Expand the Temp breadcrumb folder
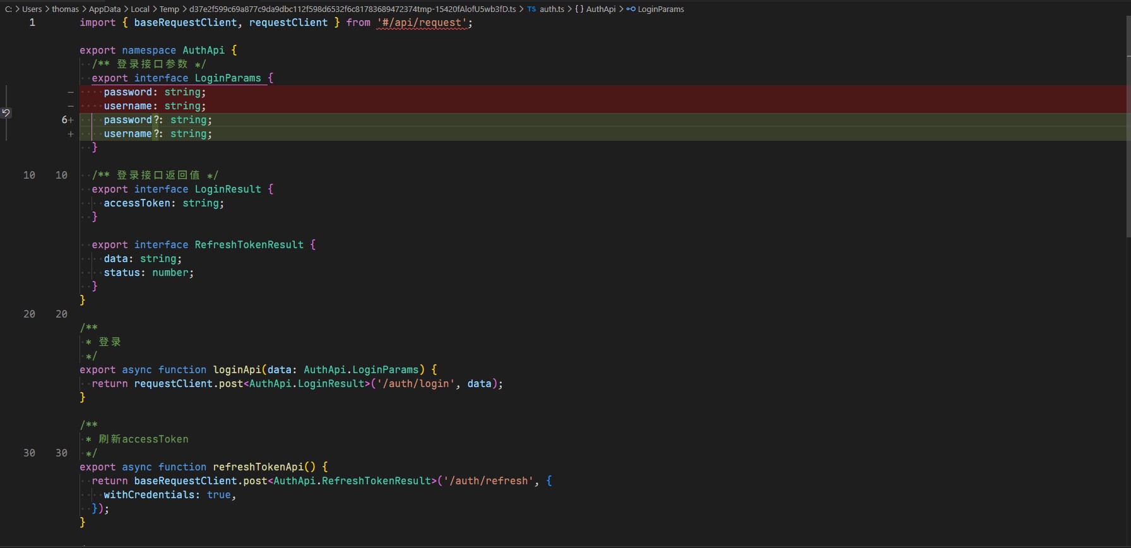The height and width of the screenshot is (548, 1131). [x=169, y=9]
